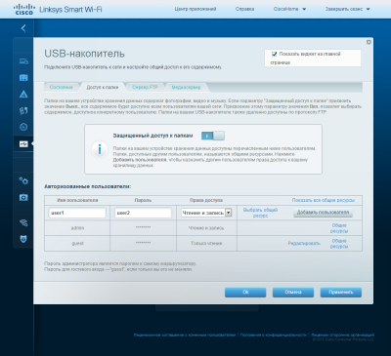391x356 pixels.
Task: Expand the CiscoHome dropdown in the header
Action: coord(289,9)
